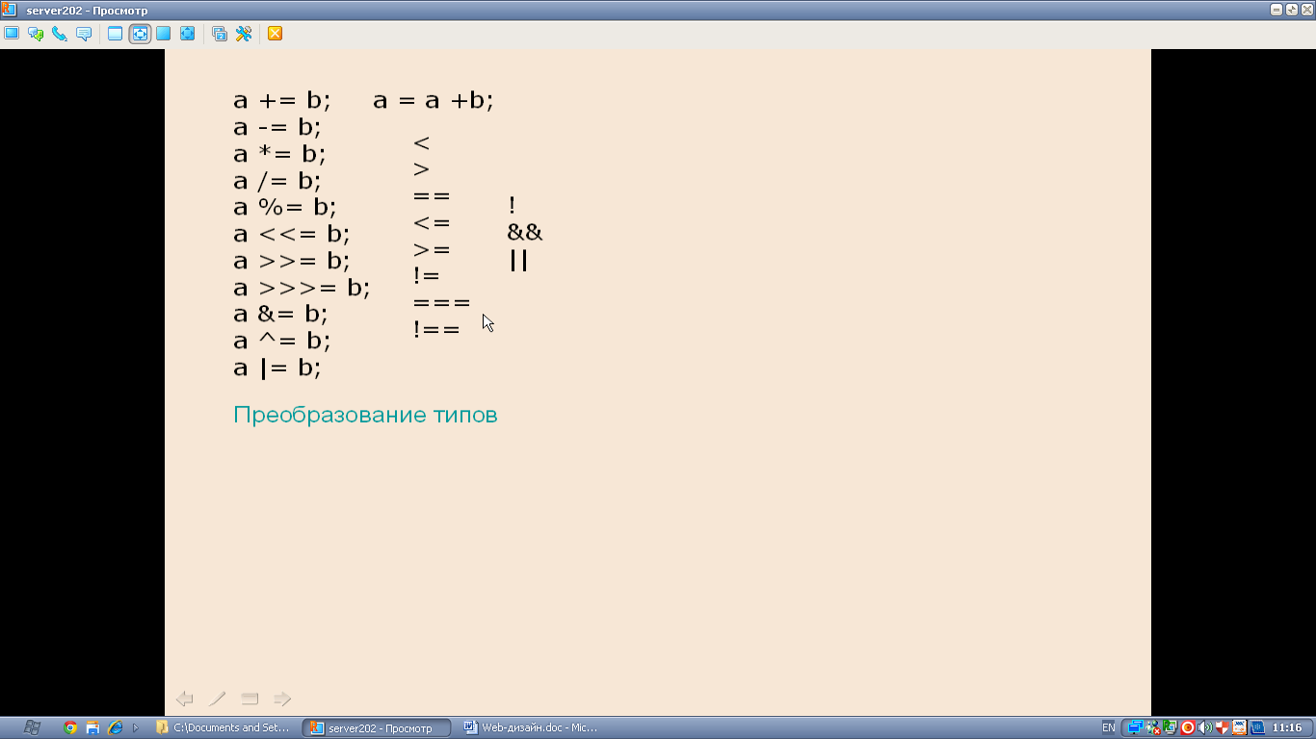Click the 'a += b;' line
The height and width of the screenshot is (739, 1316).
pos(281,100)
